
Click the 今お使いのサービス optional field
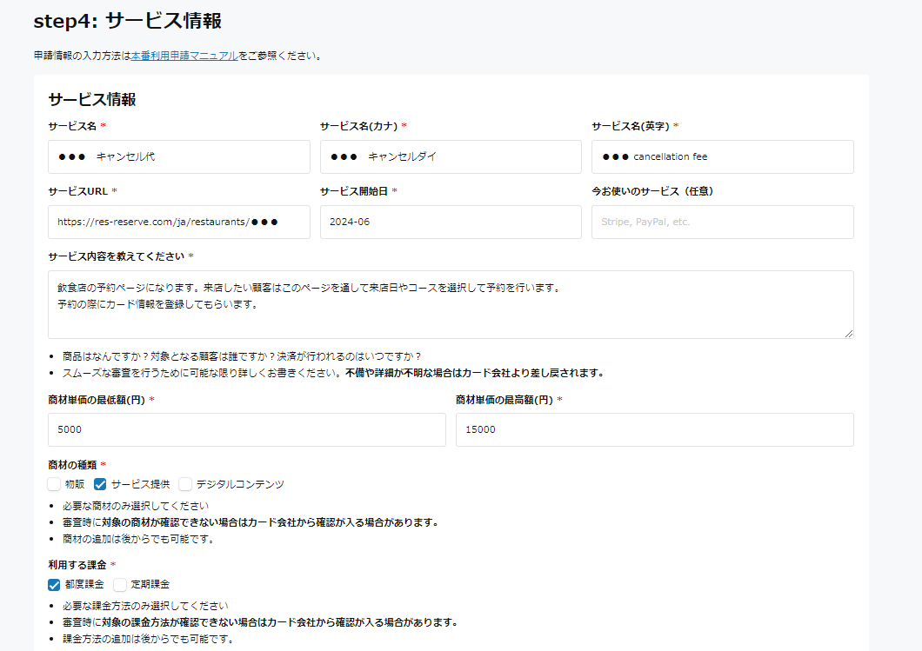(x=722, y=223)
